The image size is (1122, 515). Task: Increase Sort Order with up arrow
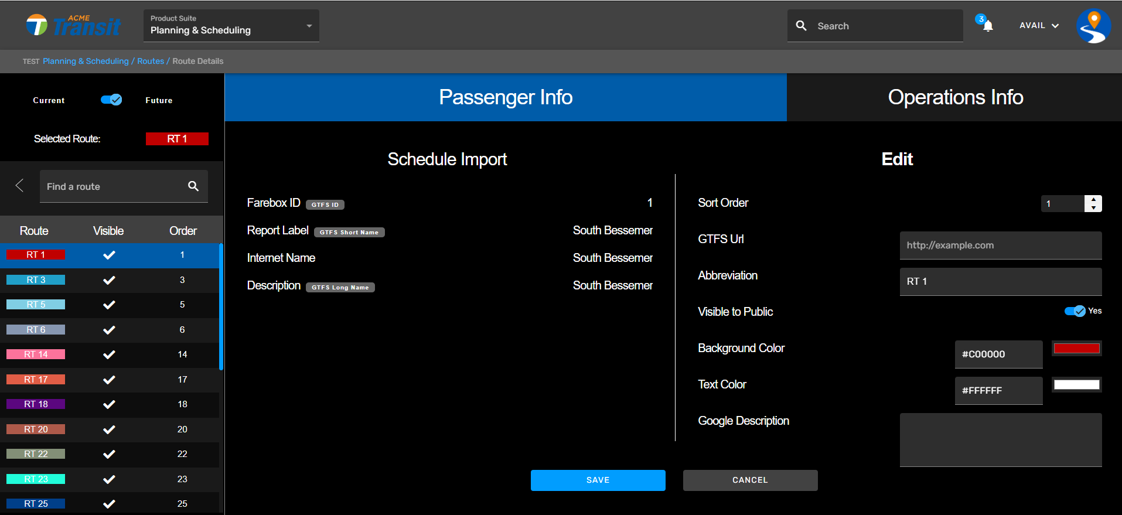tap(1093, 200)
